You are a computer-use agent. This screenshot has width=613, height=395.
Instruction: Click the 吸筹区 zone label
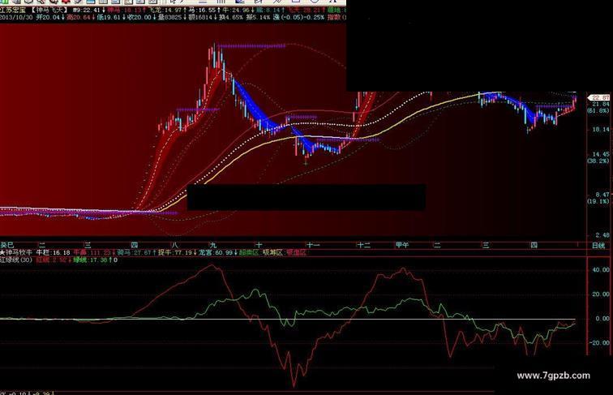coord(272,252)
